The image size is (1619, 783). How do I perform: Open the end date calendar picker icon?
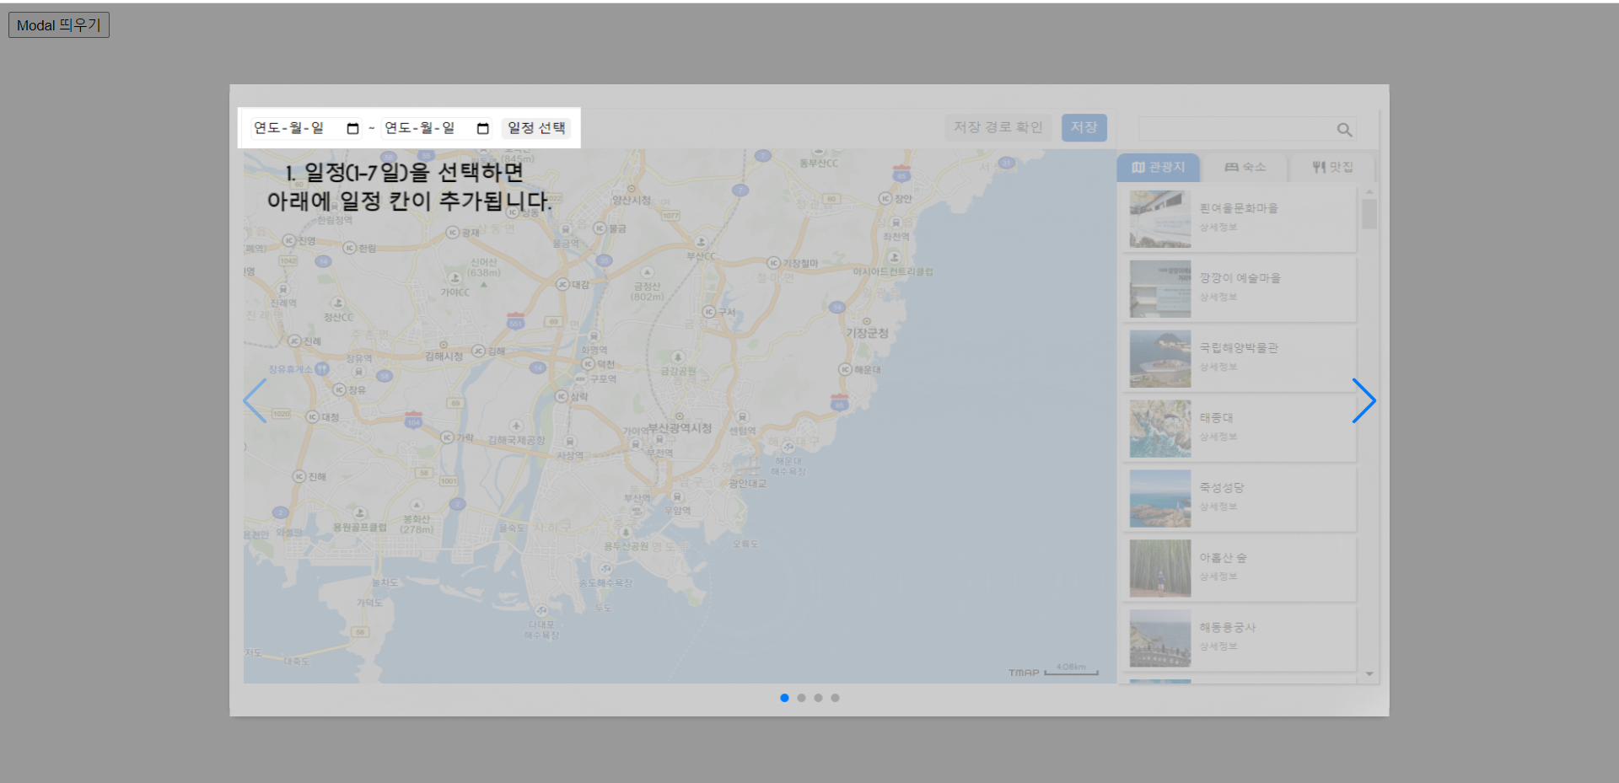pyautogui.click(x=483, y=128)
